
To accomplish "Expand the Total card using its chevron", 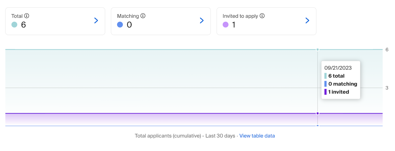I will [96, 21].
